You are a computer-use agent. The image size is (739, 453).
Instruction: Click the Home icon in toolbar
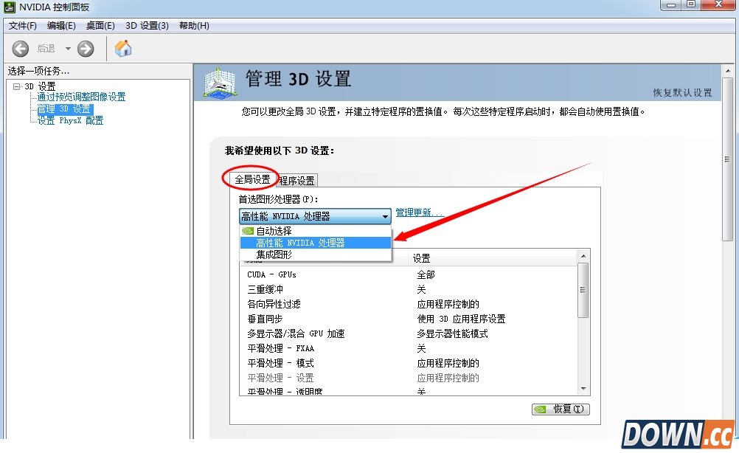tap(123, 49)
